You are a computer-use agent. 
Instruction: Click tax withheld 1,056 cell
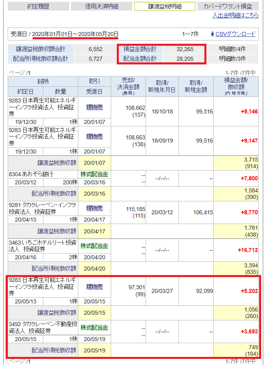(x=236, y=313)
